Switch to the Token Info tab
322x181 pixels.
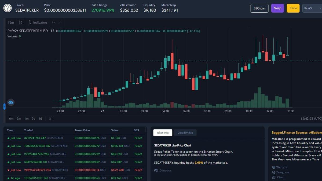click(x=163, y=133)
